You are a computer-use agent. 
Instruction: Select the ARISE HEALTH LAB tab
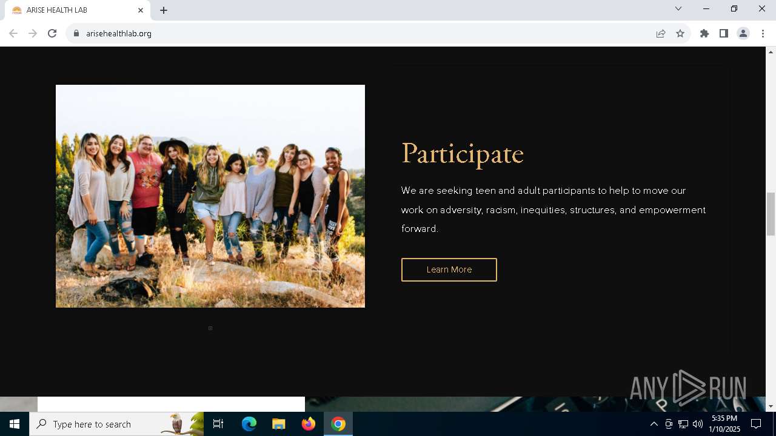(x=78, y=10)
